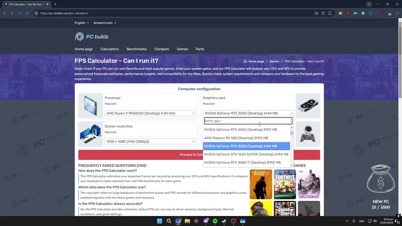This screenshot has height=226, width=402.
Task: Click the install app icon in the address bar
Action: 316,13
